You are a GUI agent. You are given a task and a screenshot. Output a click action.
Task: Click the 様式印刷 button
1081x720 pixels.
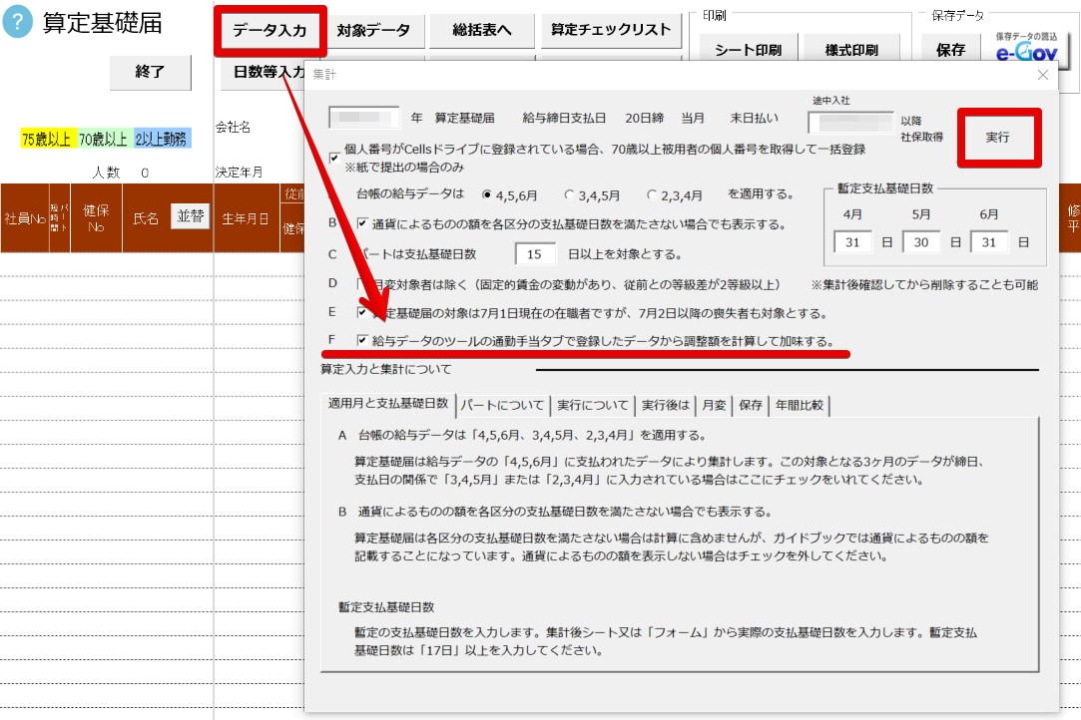tap(851, 50)
